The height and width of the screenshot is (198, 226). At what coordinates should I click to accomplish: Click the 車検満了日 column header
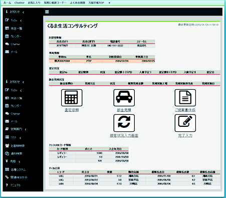pyautogui.click(x=142, y=57)
